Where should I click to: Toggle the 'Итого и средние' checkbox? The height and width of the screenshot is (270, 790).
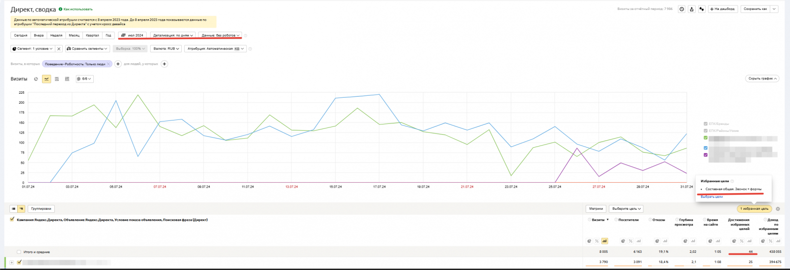(19, 252)
